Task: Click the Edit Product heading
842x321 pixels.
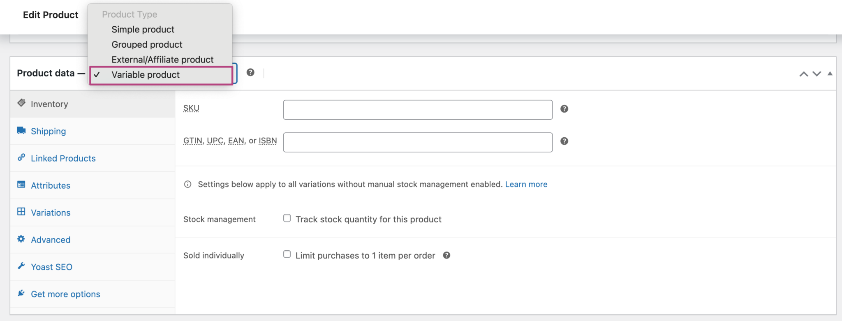Action: coord(51,15)
